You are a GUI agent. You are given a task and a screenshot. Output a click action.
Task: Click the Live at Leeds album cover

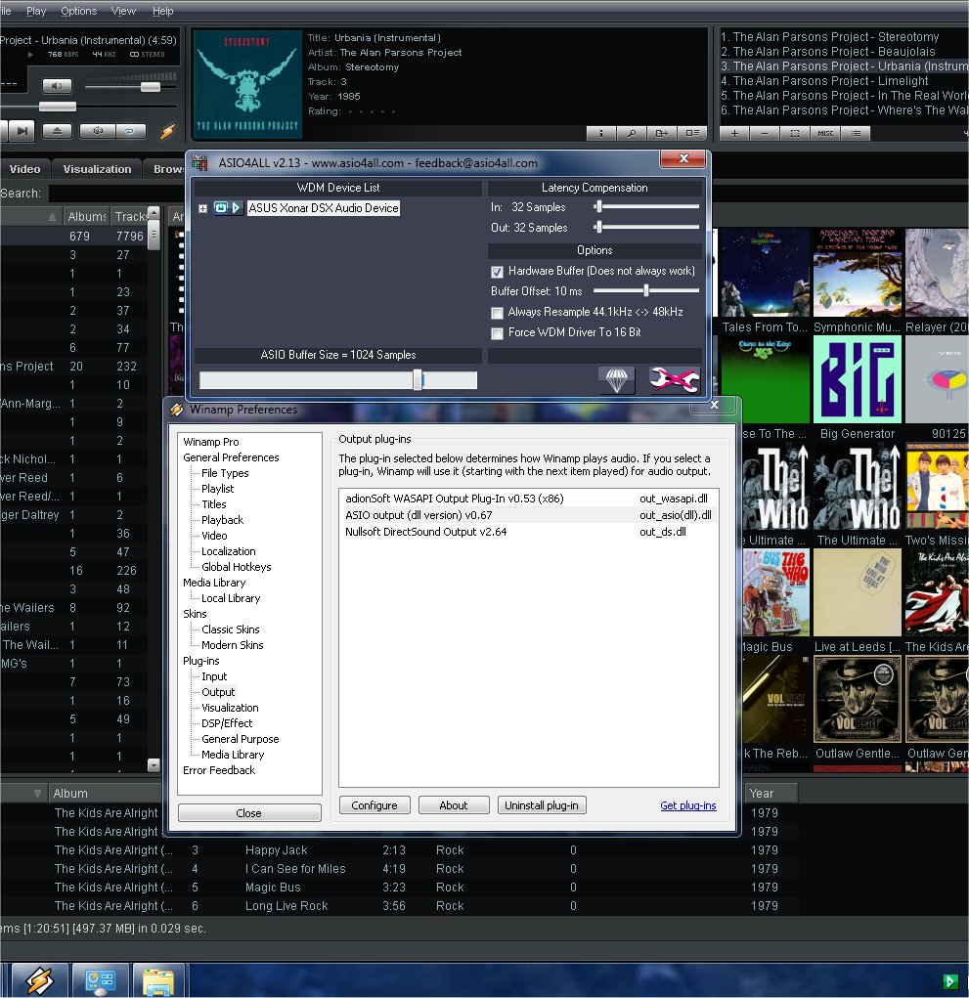click(x=857, y=592)
